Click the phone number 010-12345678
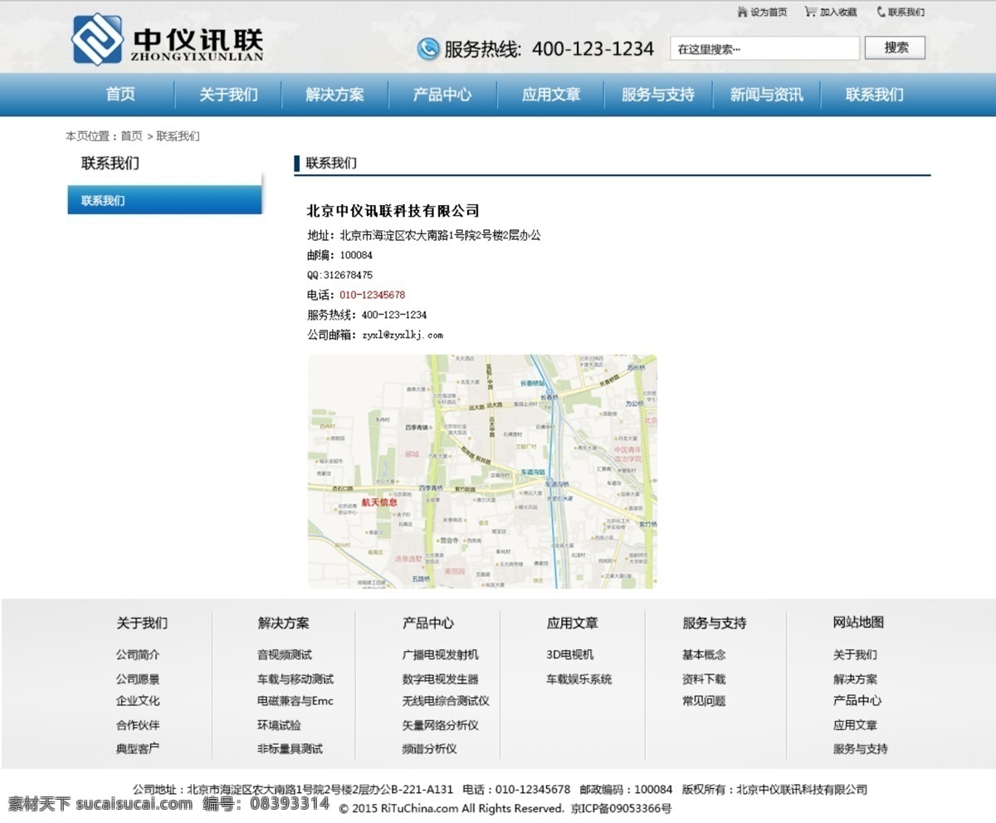Viewport: 996px width, 823px height. [373, 295]
